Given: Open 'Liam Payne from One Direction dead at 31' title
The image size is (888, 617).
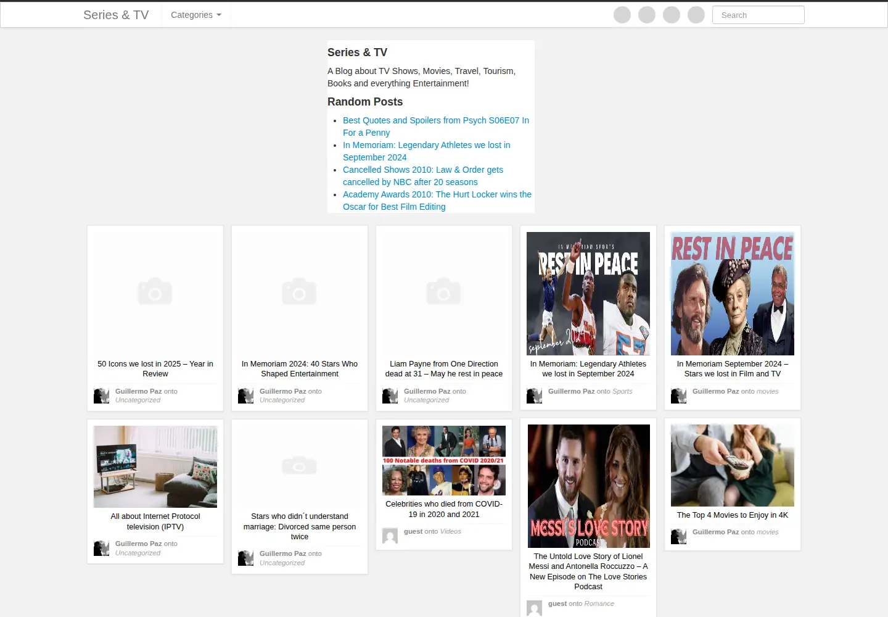Looking at the screenshot, I should tap(444, 369).
